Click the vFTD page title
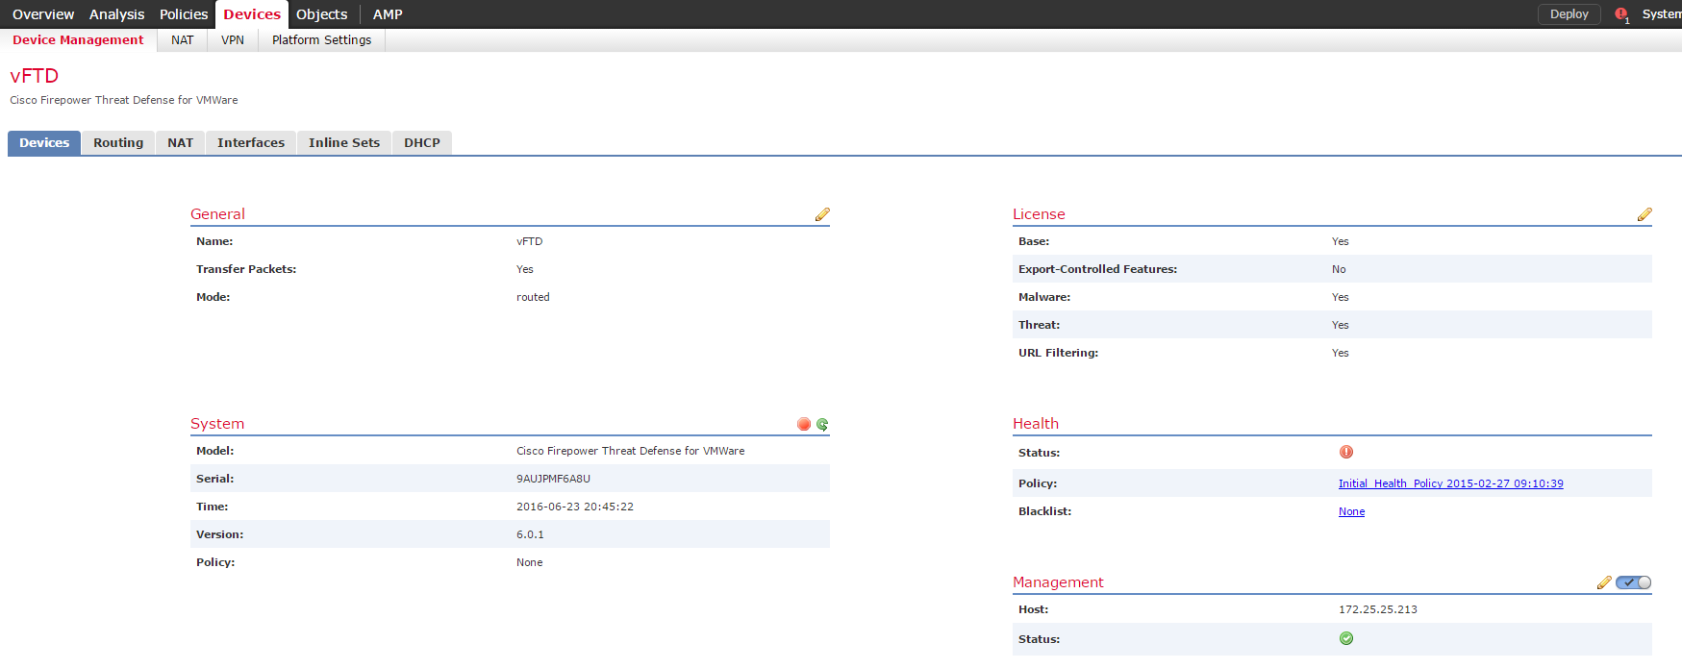This screenshot has width=1682, height=668. pyautogui.click(x=35, y=76)
